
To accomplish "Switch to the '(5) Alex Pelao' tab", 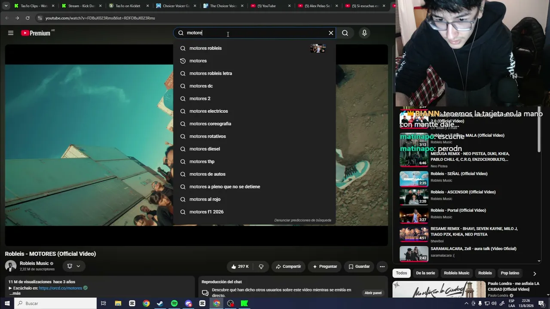I will 318,6.
